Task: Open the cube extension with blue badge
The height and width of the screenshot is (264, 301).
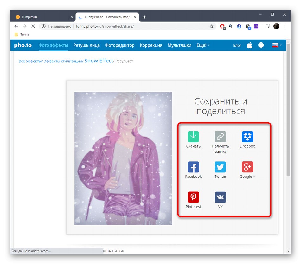Action: pos(248,27)
